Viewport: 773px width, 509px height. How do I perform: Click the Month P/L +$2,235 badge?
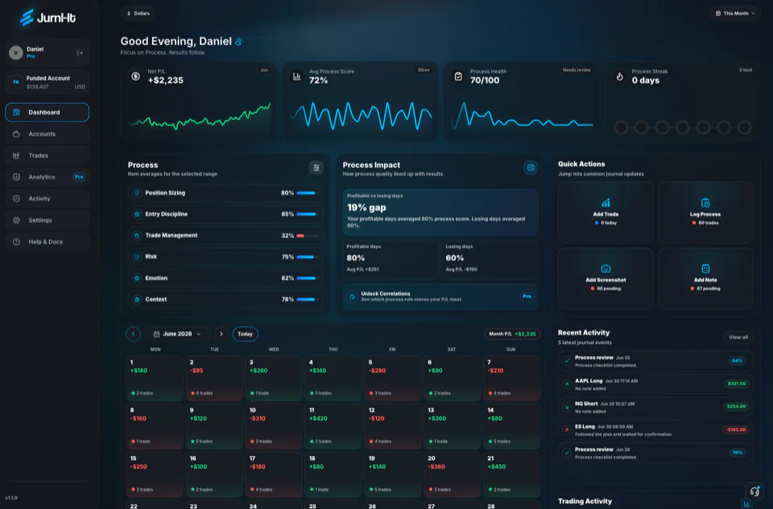(x=512, y=334)
